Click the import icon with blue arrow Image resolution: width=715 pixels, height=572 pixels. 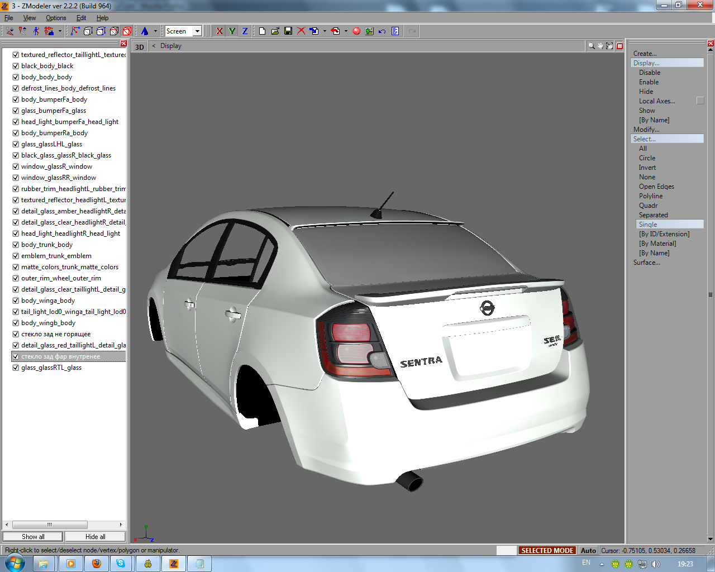[314, 31]
